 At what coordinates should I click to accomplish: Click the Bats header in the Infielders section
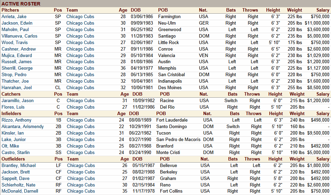(x=235, y=113)
